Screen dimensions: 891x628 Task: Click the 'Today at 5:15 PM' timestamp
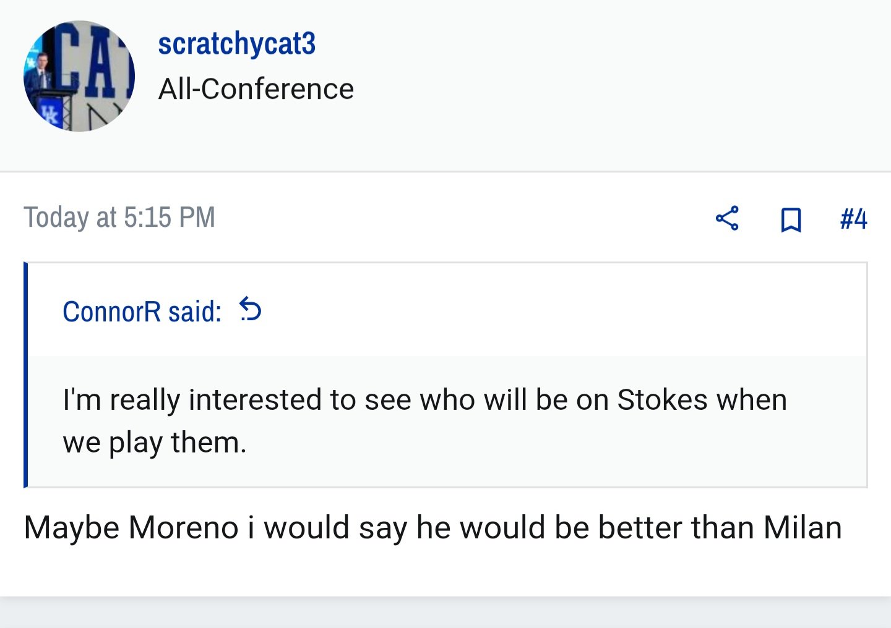(119, 218)
